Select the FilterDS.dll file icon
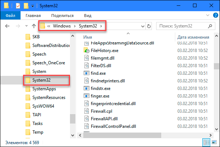The image size is (220, 147). point(87,66)
